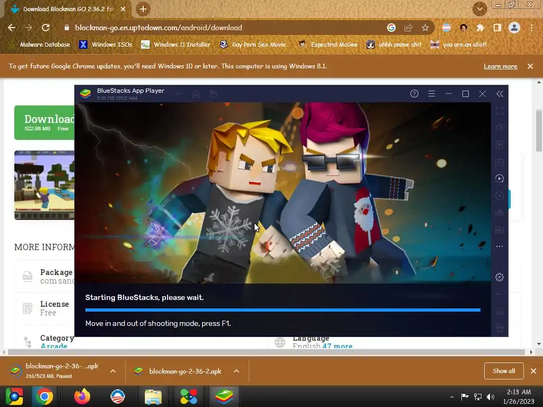The width and height of the screenshot is (543, 407).
Task: Click BlueStacks rotate/sync circular icon in sidebar
Action: tap(500, 196)
